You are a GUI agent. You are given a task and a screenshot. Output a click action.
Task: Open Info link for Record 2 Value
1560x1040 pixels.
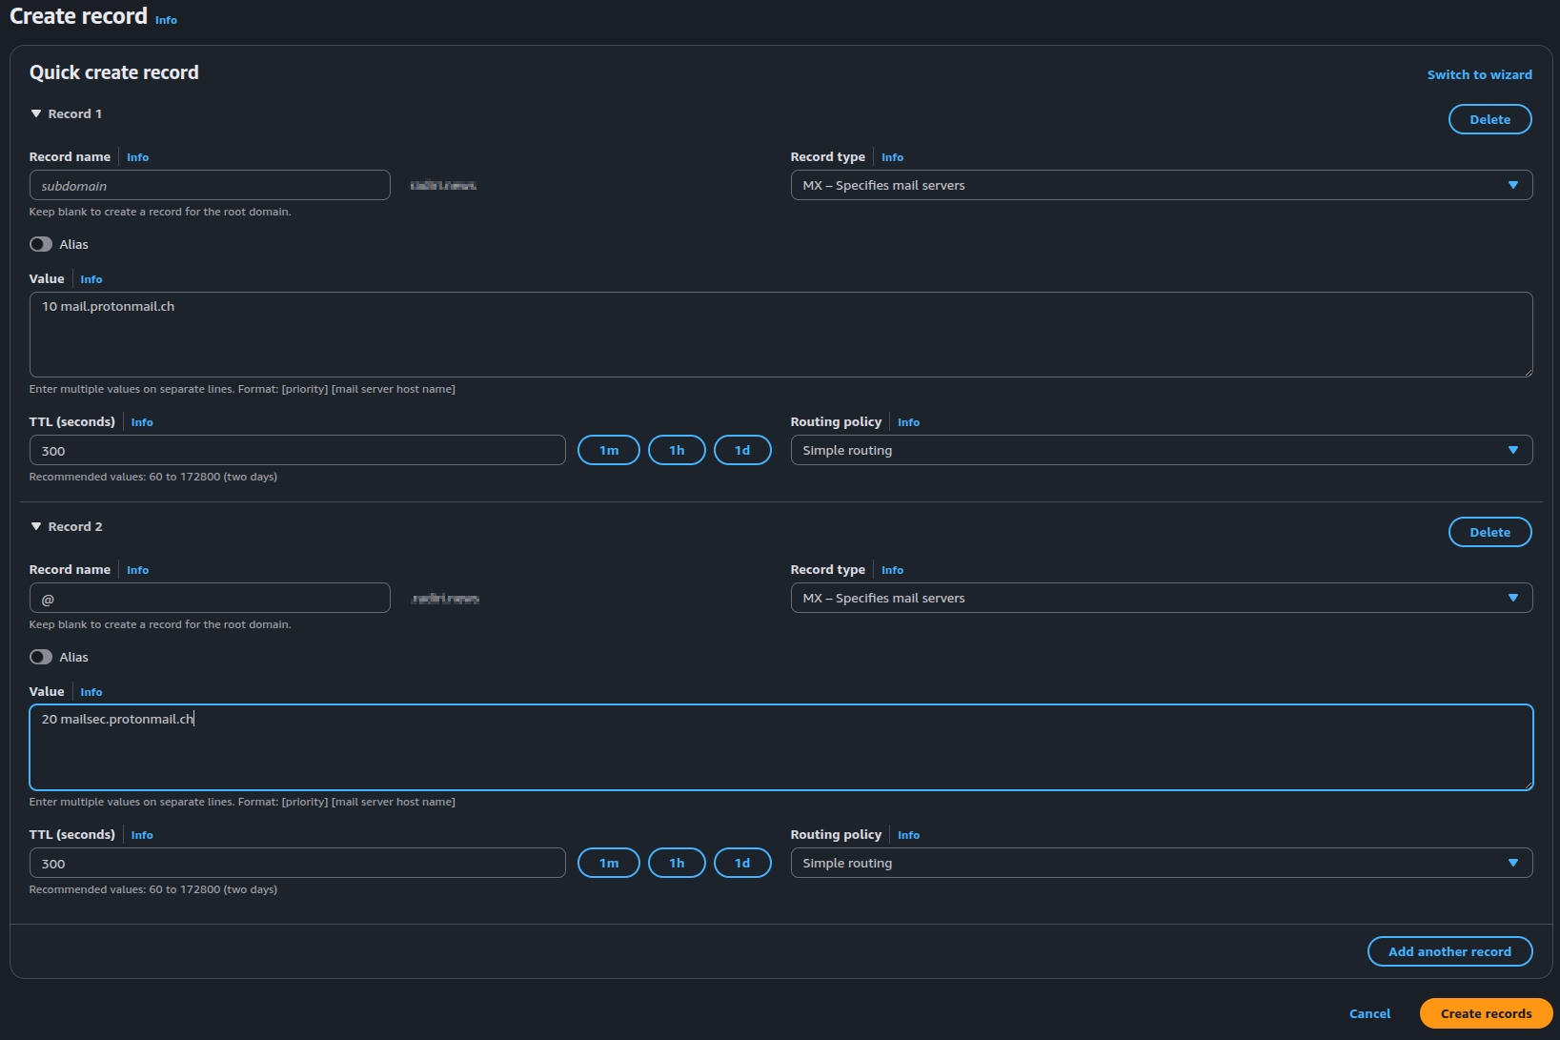click(91, 692)
